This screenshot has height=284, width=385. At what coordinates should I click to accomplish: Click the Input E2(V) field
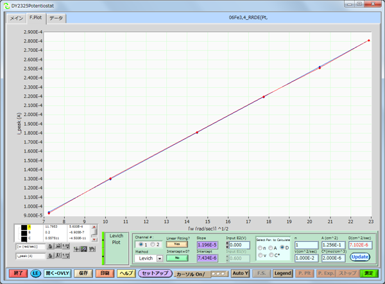[239, 245]
